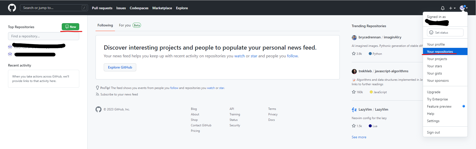Follow the star link in news feed text
Image resolution: width=476 pixels, height=149 pixels.
tap(254, 56)
